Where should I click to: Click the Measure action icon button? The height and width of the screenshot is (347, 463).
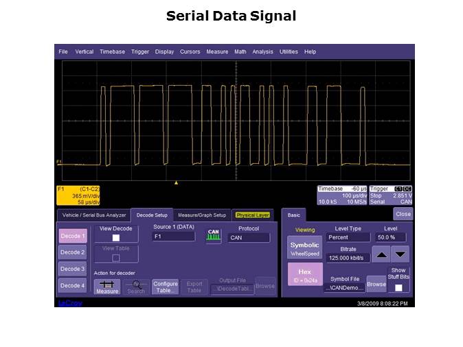tap(106, 287)
